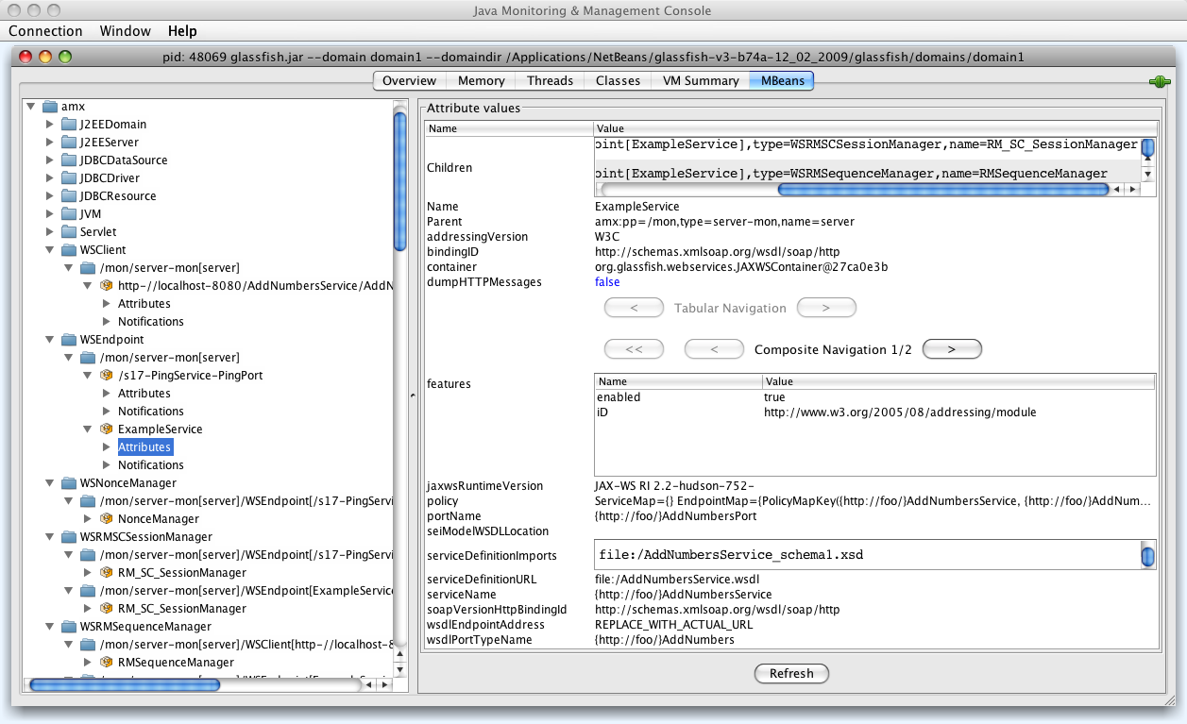Viewport: 1187px width, 724px height.
Task: Collapse the amx root node
Action: [x=31, y=107]
